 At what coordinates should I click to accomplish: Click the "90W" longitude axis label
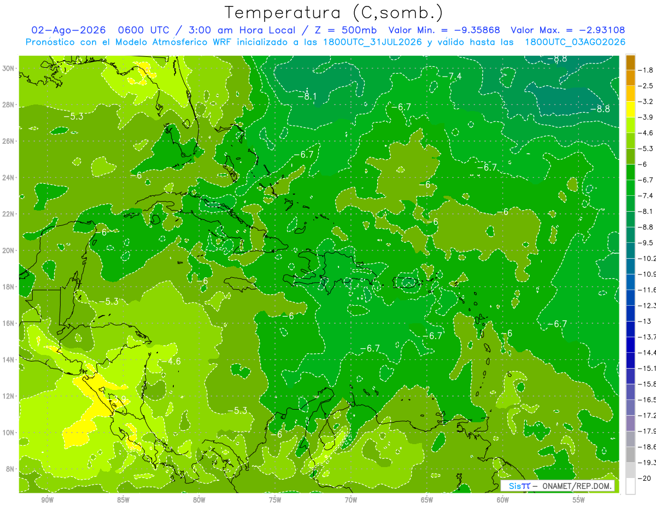click(x=47, y=500)
